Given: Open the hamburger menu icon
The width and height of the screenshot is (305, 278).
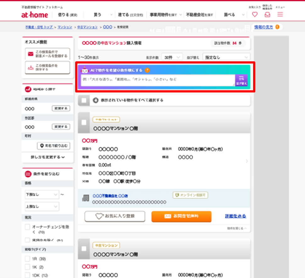Looking at the screenshot, I should point(280,14).
